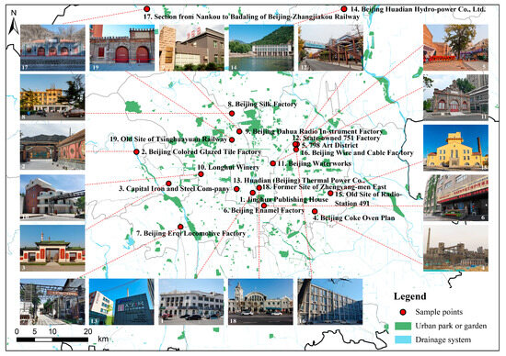
Task: Click the label '10. Longhui Winery'
Action: click(228, 167)
